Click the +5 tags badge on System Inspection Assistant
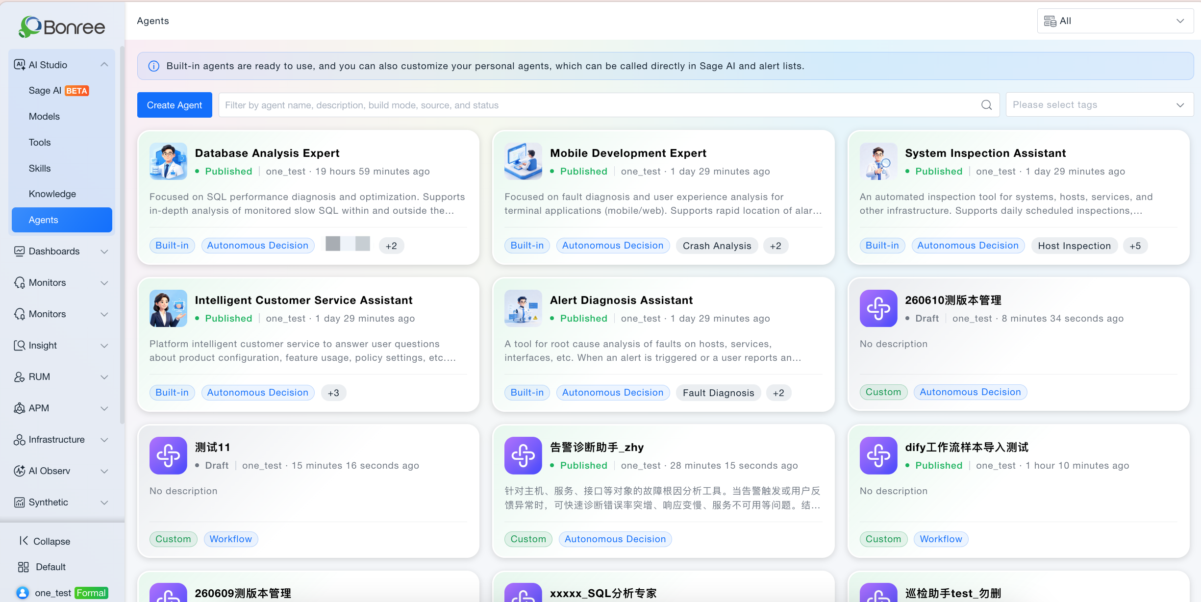 point(1135,246)
